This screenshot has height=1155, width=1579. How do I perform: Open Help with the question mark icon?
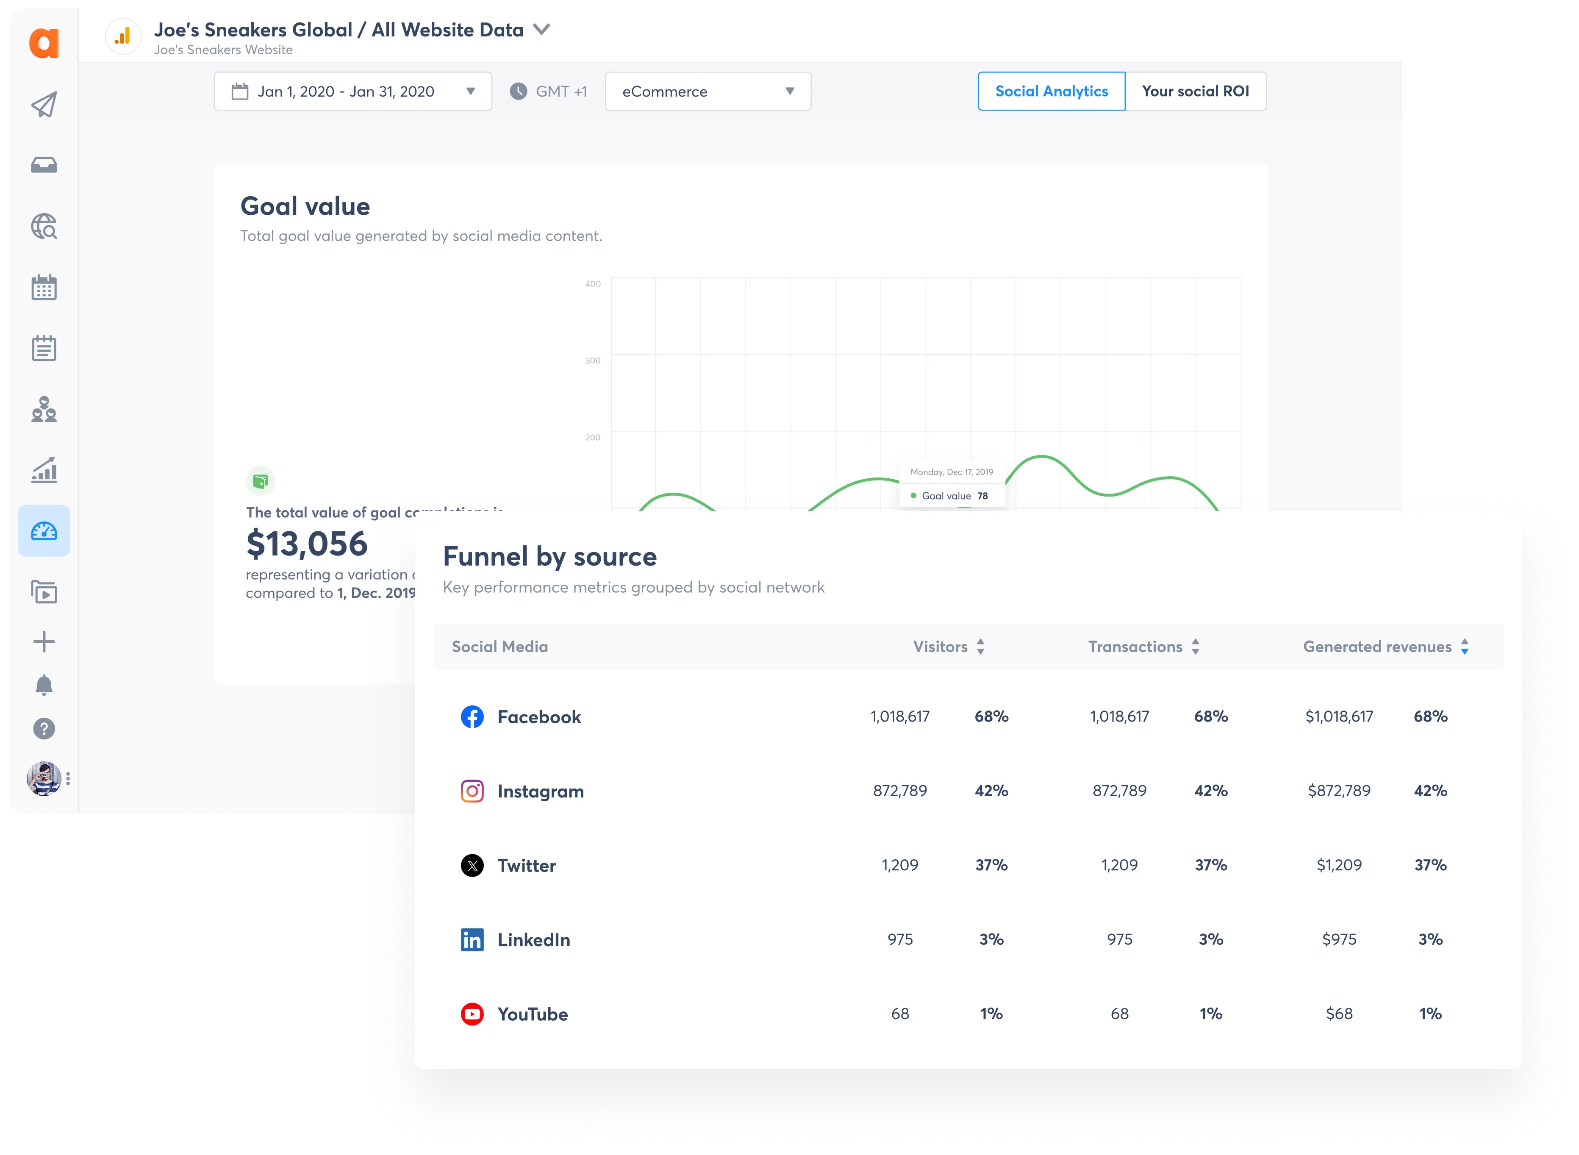[x=43, y=728]
